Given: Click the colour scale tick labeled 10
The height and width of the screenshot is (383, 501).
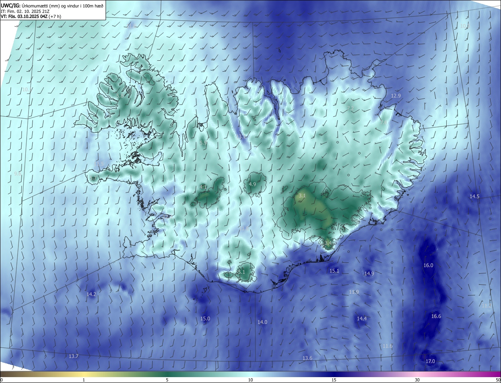Looking at the screenshot, I should pyautogui.click(x=250, y=380).
